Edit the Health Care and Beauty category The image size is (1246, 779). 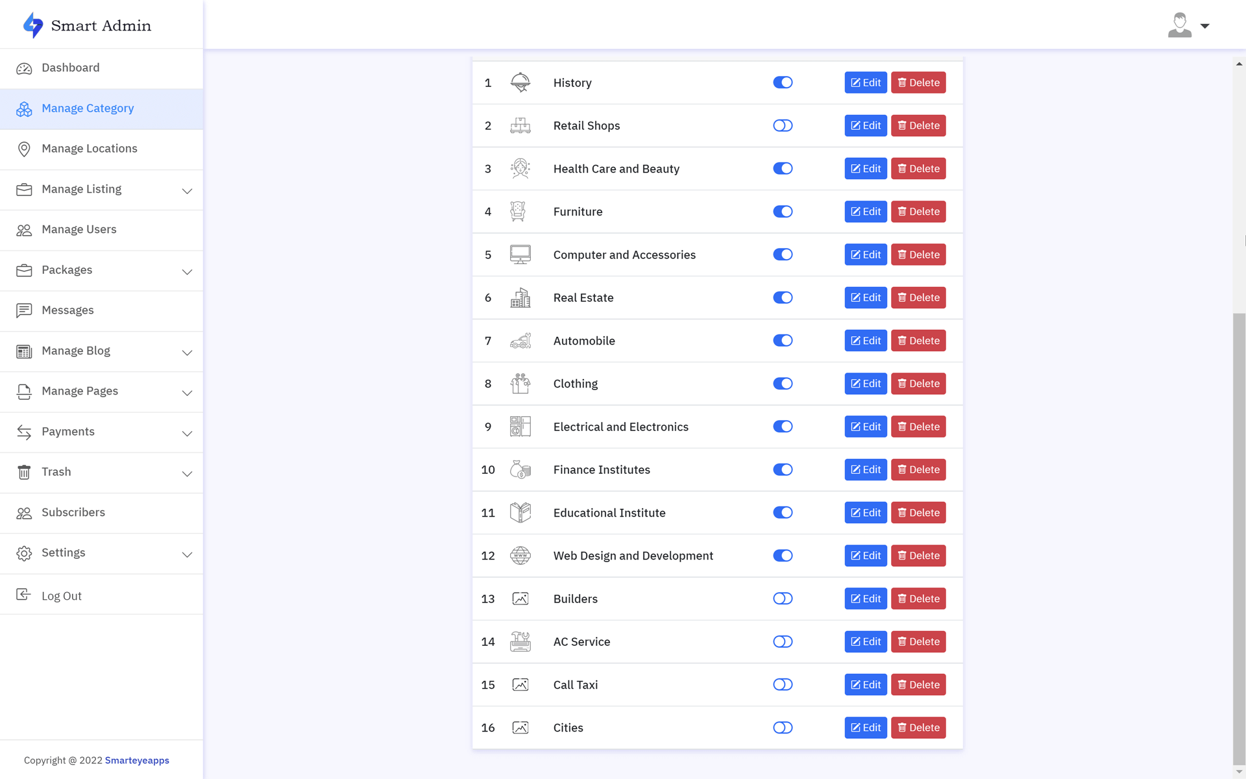point(865,169)
